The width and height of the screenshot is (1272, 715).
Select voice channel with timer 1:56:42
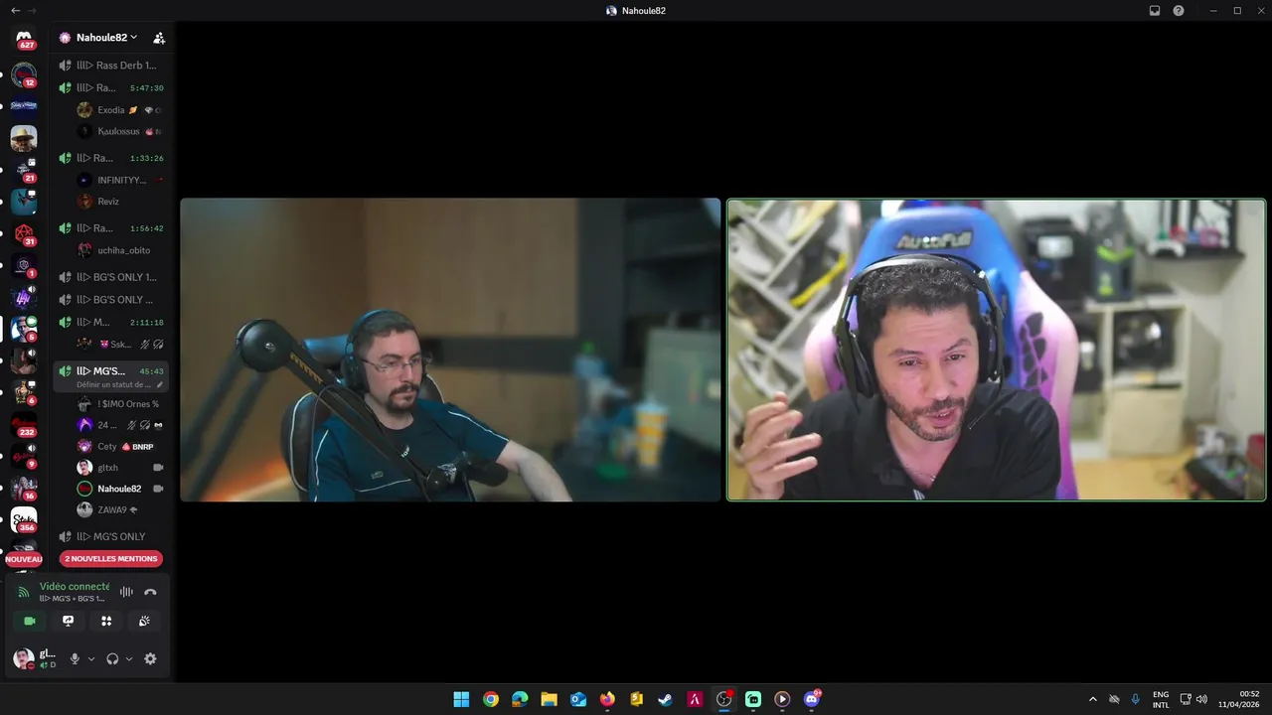pyautogui.click(x=111, y=228)
